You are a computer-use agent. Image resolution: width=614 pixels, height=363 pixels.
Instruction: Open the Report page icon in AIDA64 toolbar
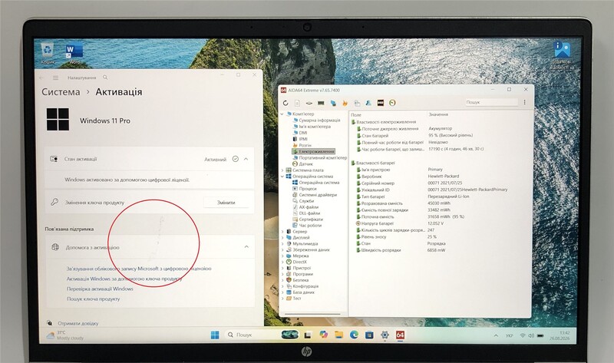tap(297, 103)
